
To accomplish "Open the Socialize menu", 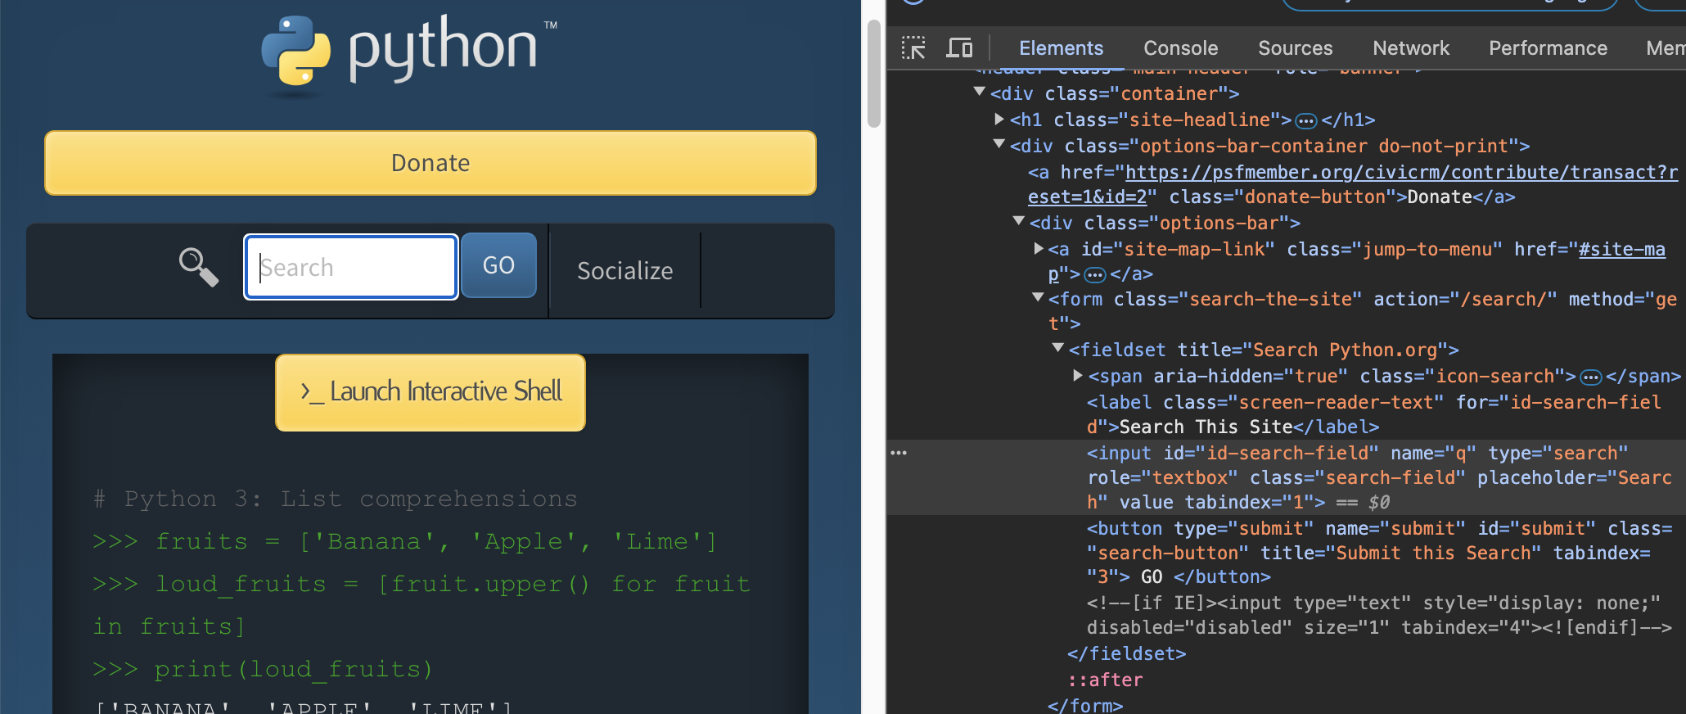I will 624,270.
